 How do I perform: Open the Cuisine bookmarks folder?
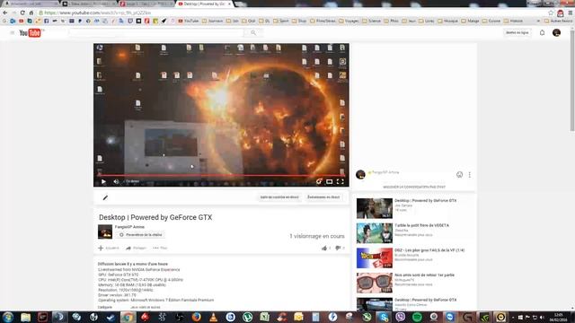tap(491, 21)
